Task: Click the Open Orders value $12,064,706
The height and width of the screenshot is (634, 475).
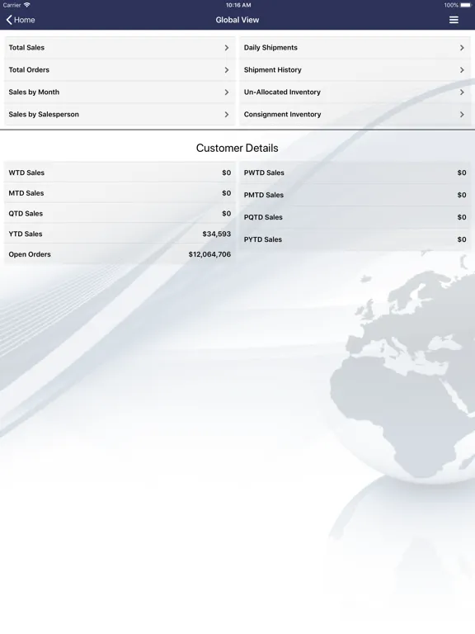Action: click(209, 254)
